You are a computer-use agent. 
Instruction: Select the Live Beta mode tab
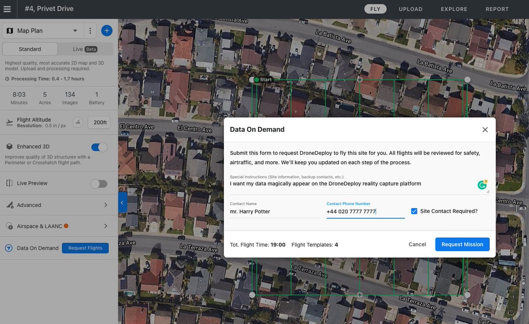pos(85,49)
